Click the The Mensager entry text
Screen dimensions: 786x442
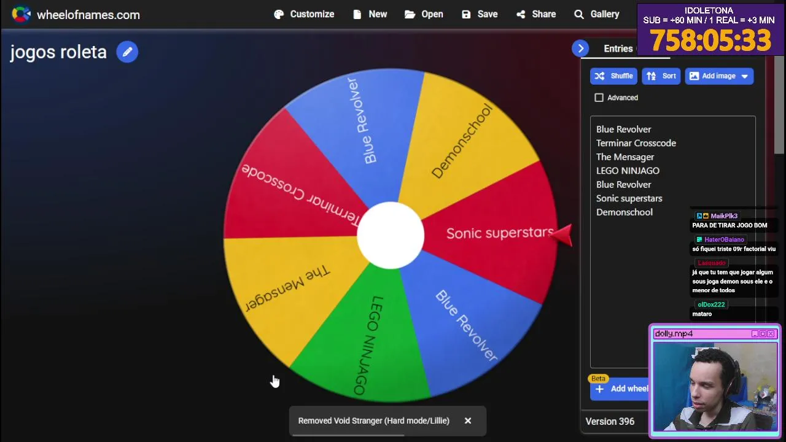pyautogui.click(x=625, y=157)
